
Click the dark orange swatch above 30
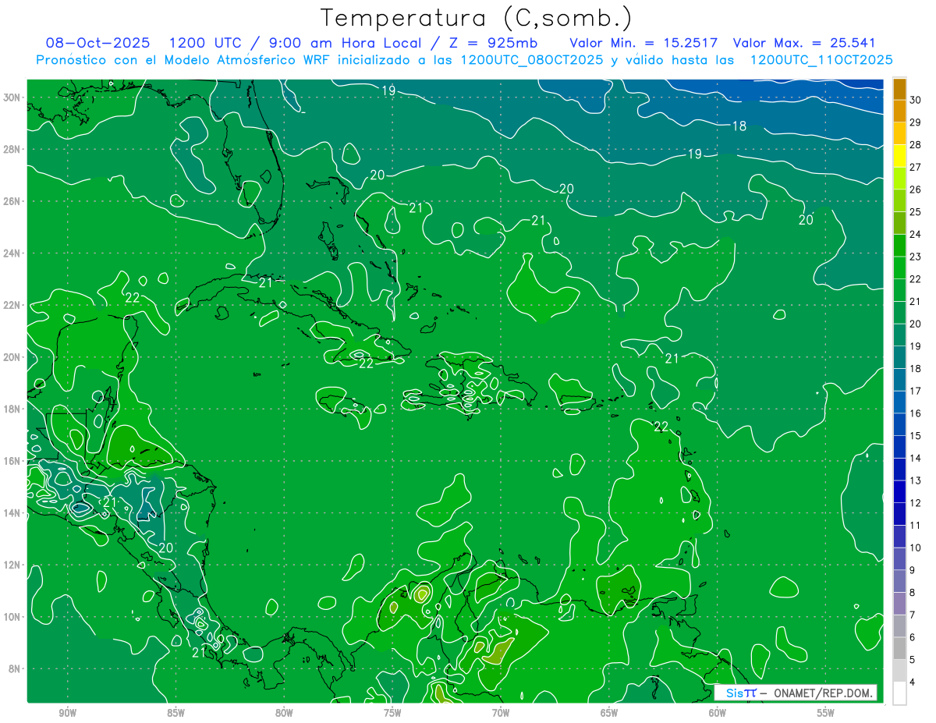tap(899, 88)
